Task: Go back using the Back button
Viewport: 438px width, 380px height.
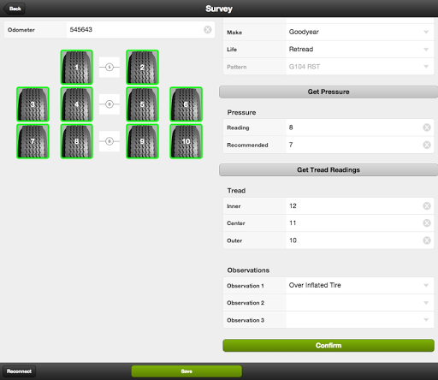Action: (15, 9)
